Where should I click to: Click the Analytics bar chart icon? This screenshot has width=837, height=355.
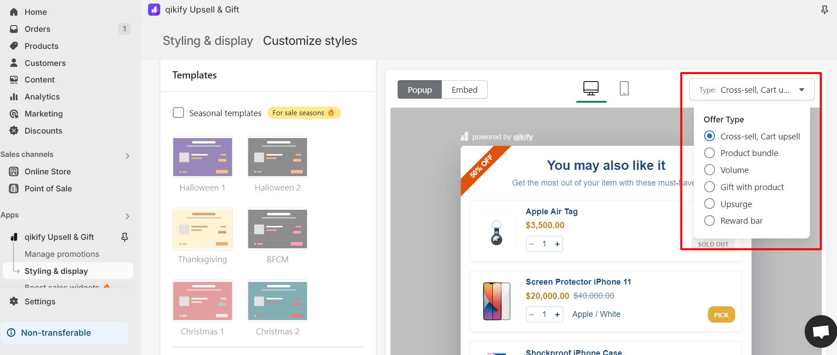[x=14, y=97]
